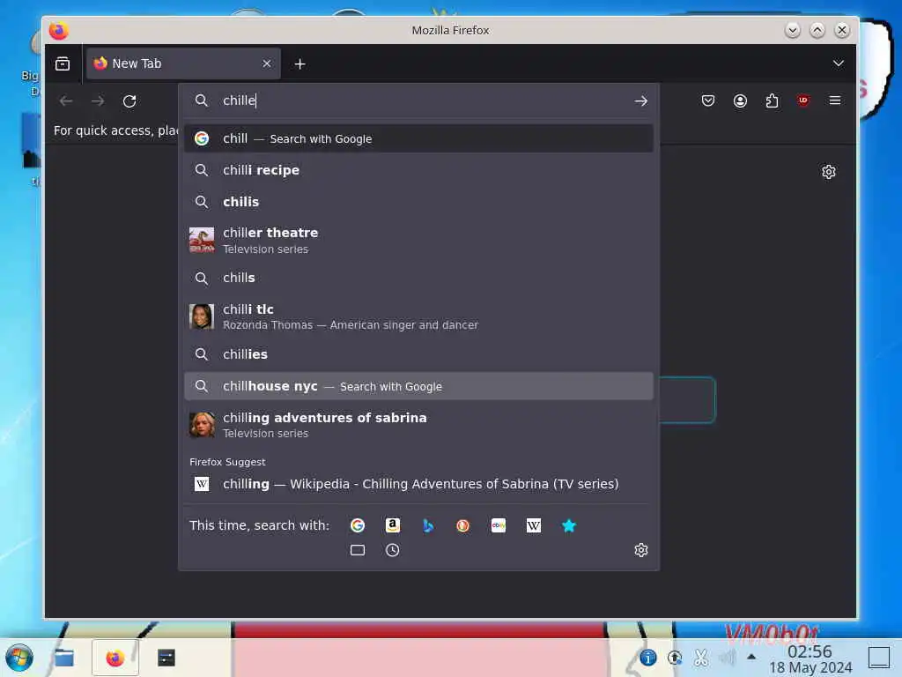The image size is (902, 677).
Task: Open the terminal app in taskbar
Action: click(166, 658)
